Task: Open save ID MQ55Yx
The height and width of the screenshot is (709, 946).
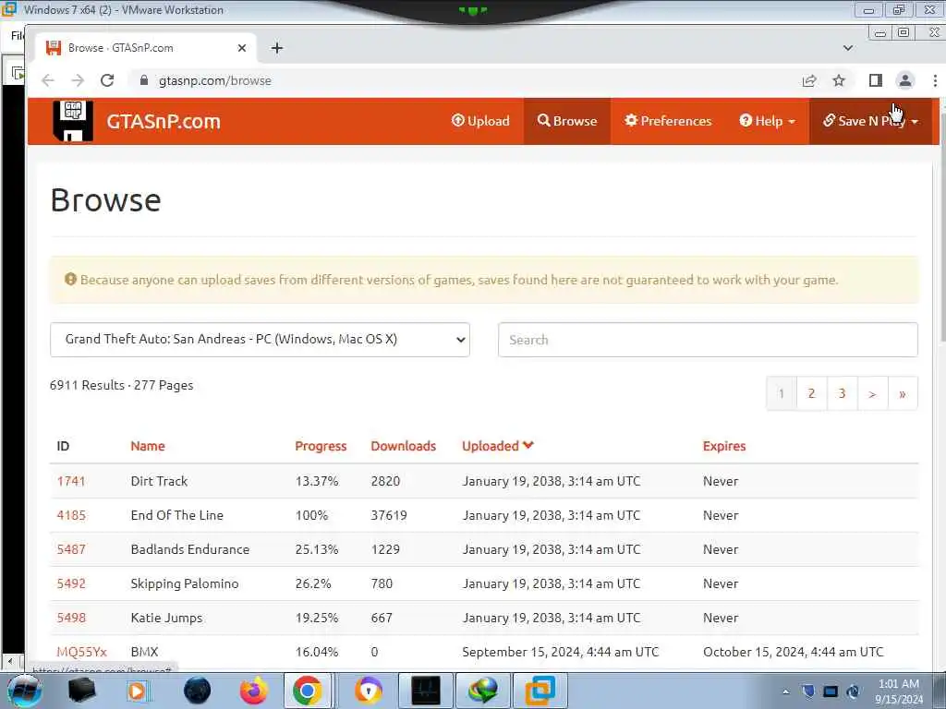Action: pyautogui.click(x=81, y=652)
